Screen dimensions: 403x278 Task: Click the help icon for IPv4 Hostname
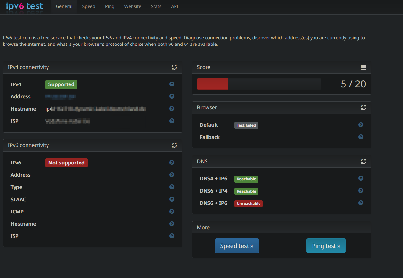[x=172, y=109]
